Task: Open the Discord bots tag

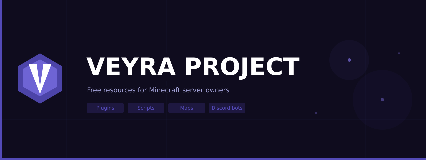Action: [227, 108]
